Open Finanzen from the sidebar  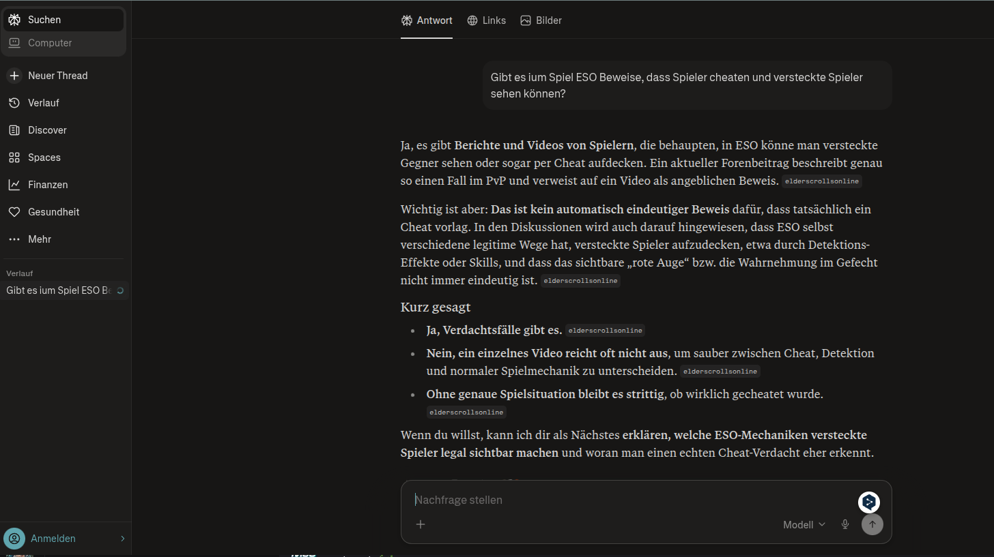(x=63, y=185)
